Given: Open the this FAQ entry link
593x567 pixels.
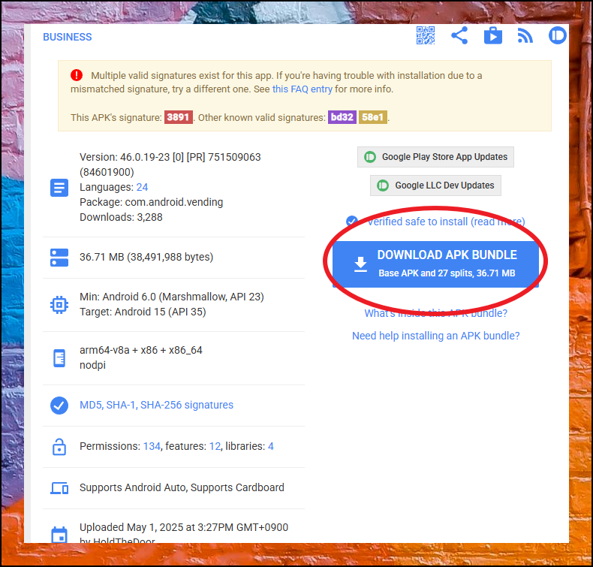Looking at the screenshot, I should (303, 89).
